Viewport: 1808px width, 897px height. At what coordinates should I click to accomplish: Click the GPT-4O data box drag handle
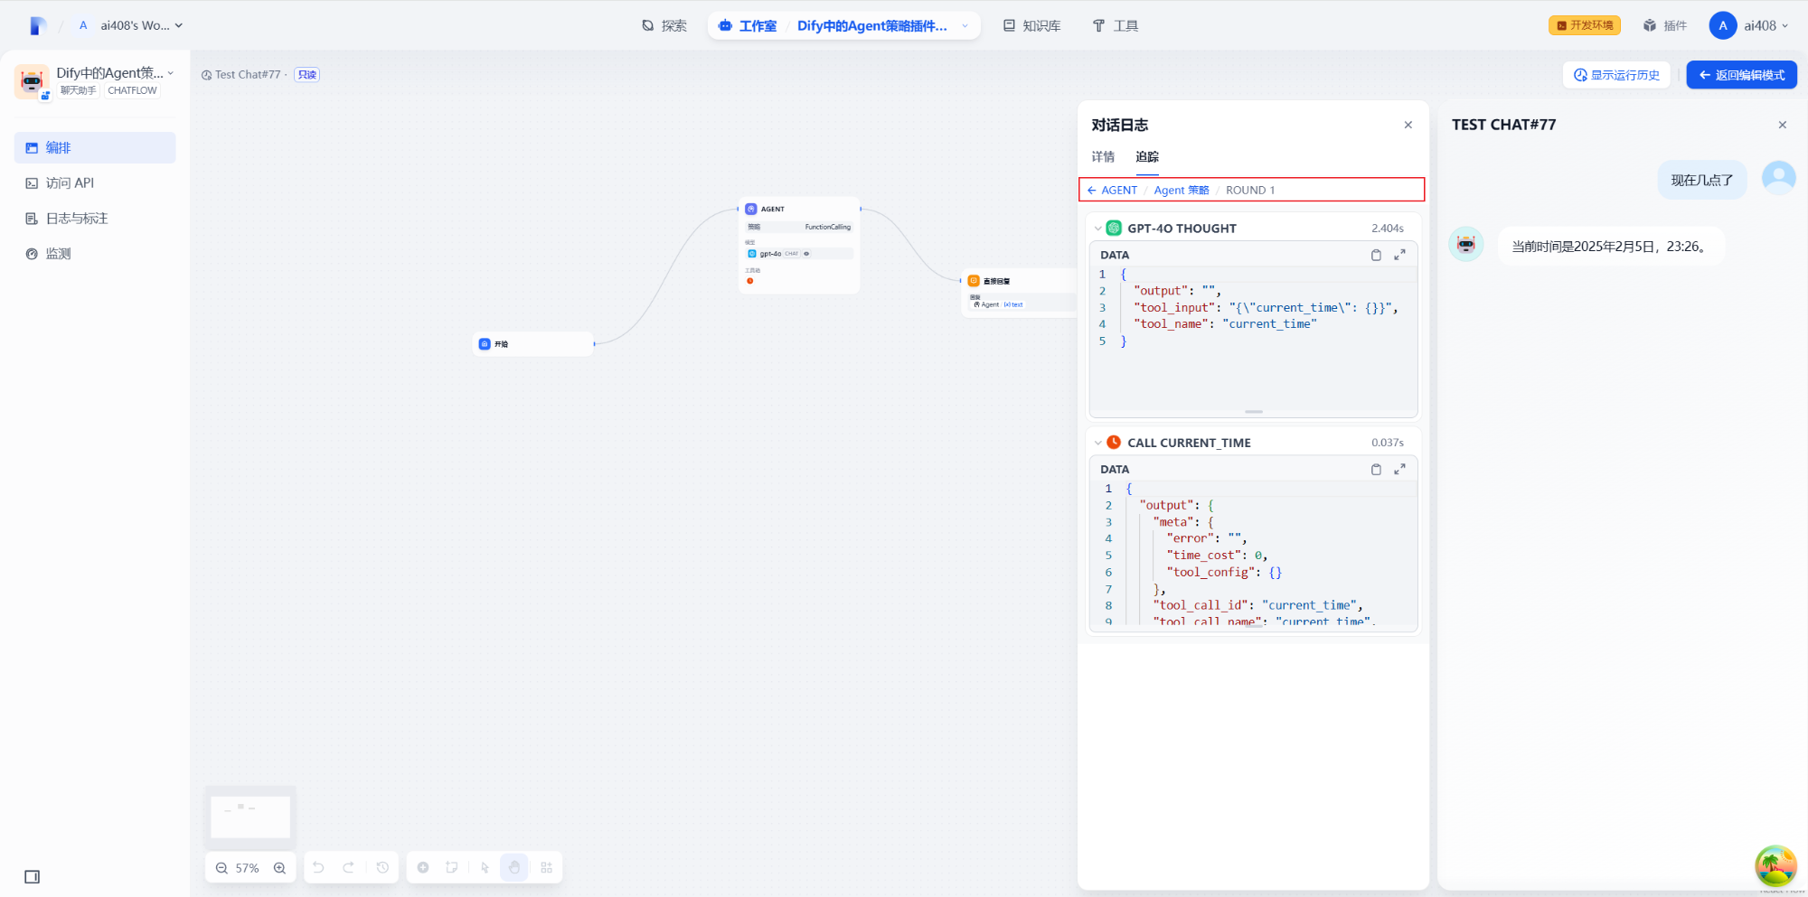[1254, 412]
